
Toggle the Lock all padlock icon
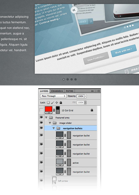point(61,103)
